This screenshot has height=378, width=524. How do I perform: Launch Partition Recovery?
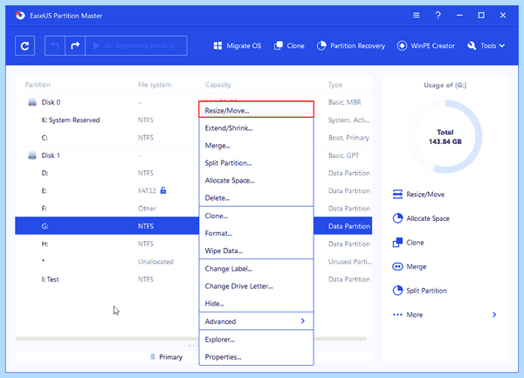(x=351, y=45)
